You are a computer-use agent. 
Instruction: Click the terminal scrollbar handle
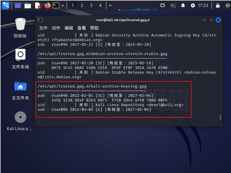(220, 117)
